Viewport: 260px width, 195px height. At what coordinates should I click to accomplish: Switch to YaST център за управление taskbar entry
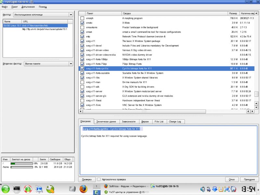click(x=126, y=192)
